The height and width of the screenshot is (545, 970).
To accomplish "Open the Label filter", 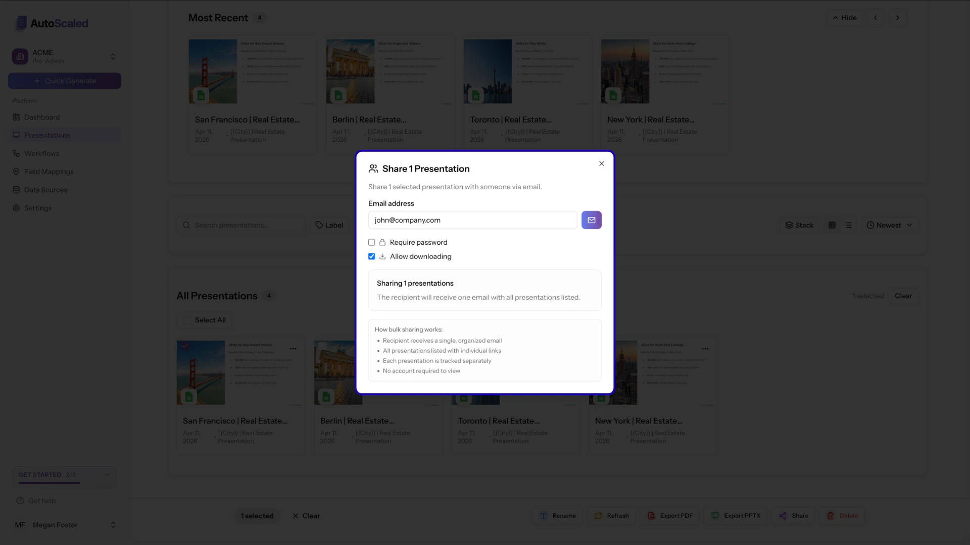I will pos(329,225).
